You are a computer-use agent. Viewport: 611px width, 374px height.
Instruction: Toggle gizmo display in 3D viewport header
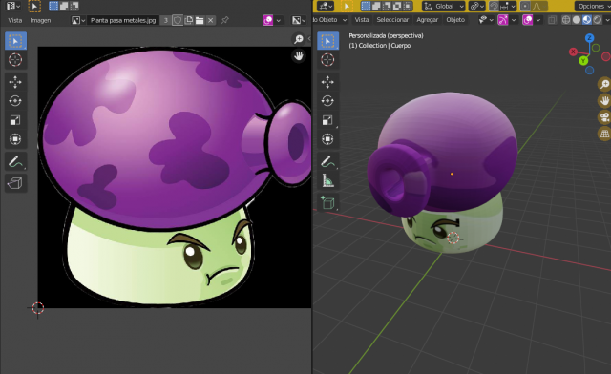click(503, 20)
